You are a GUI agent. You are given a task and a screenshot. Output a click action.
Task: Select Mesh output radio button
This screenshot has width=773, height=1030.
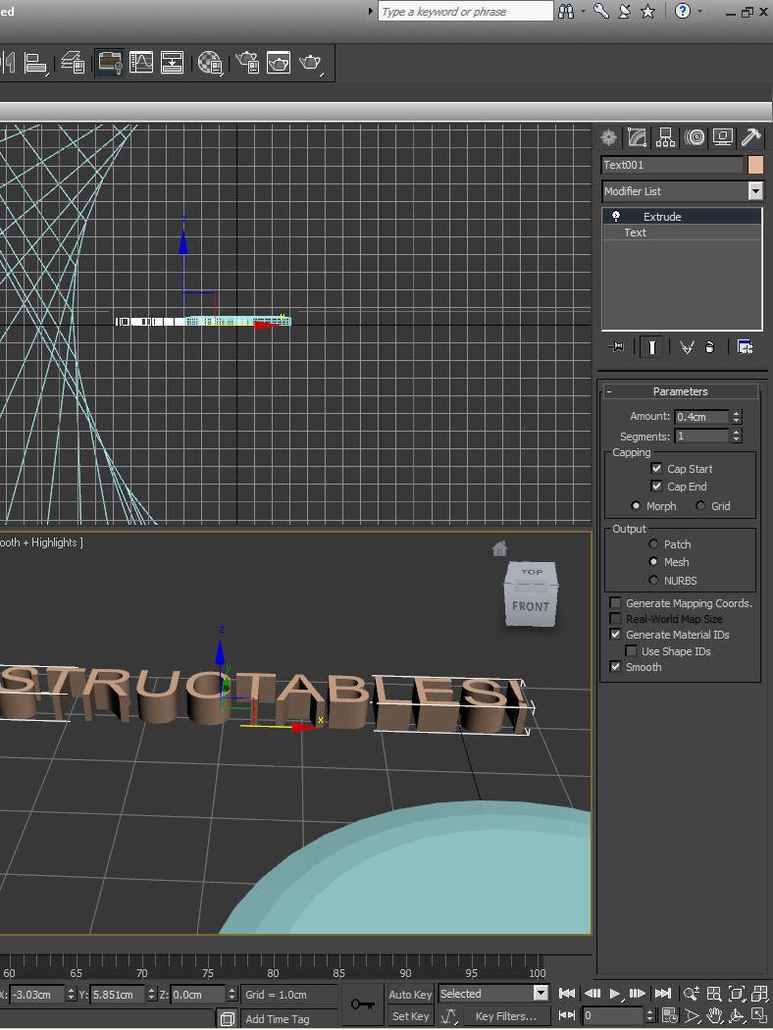(652, 562)
